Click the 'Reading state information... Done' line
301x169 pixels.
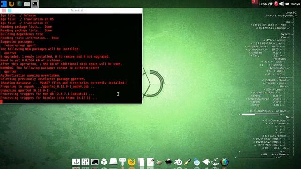[x=30, y=38]
